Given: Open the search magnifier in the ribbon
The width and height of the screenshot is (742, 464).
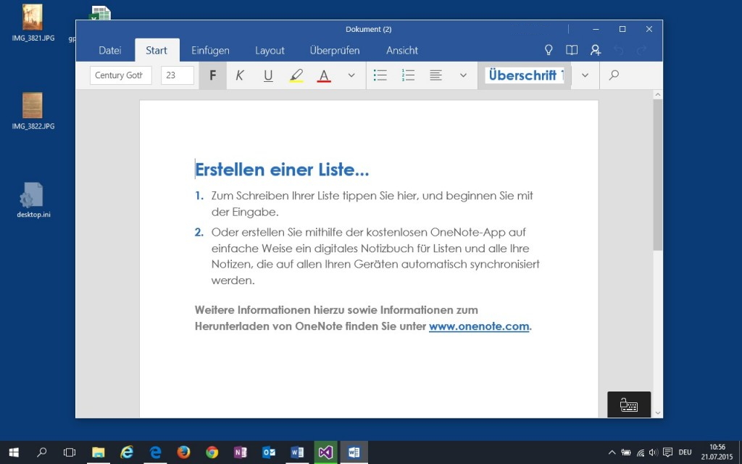Looking at the screenshot, I should [x=614, y=75].
